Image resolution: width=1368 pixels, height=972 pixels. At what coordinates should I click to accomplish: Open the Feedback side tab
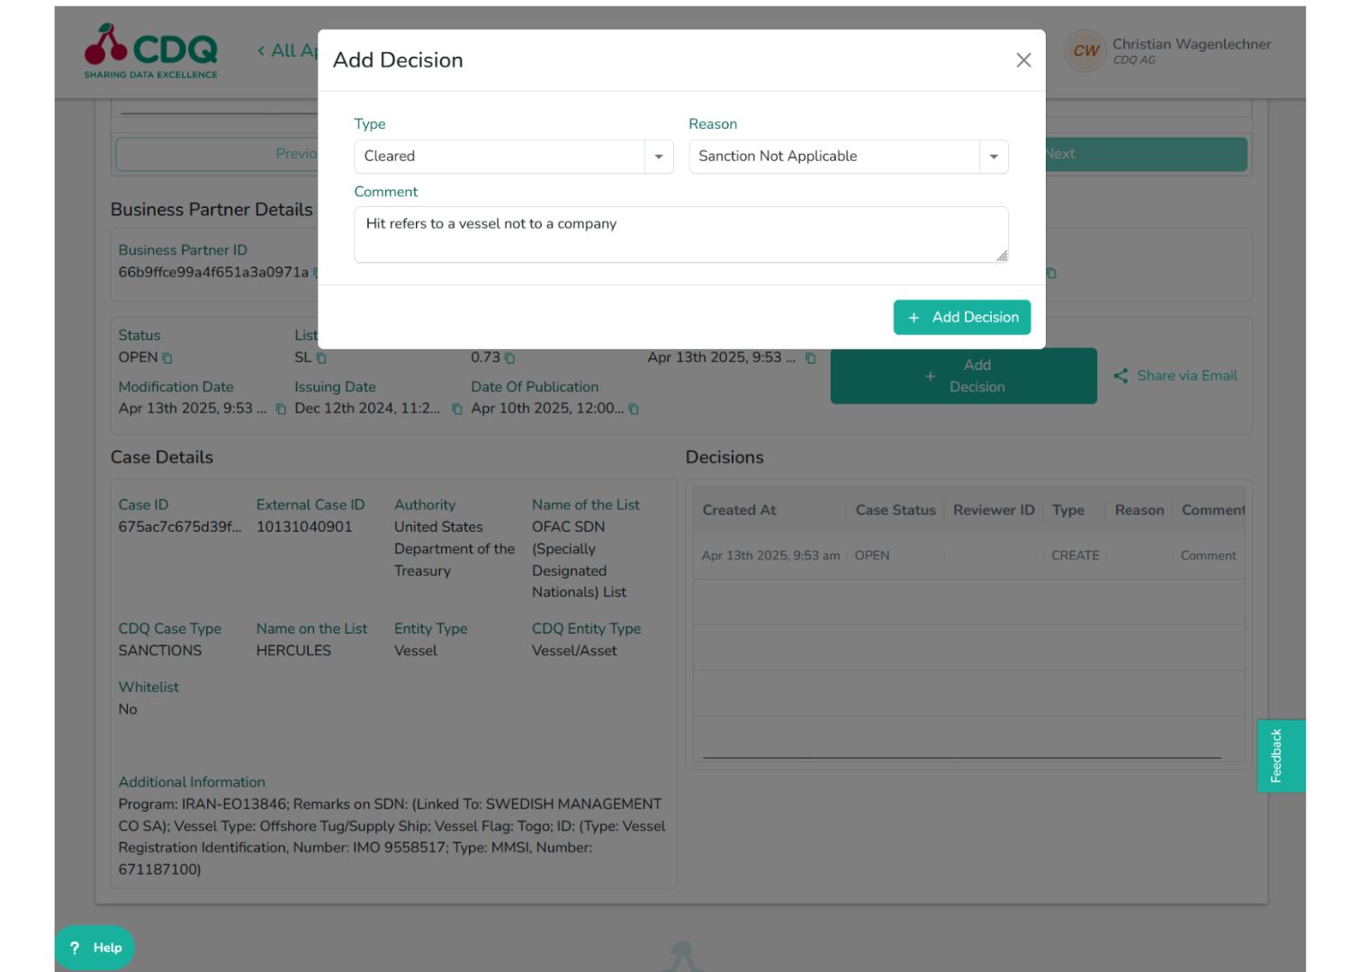[1279, 754]
